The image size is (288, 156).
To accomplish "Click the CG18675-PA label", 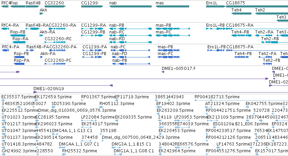I will click(x=240, y=47).
